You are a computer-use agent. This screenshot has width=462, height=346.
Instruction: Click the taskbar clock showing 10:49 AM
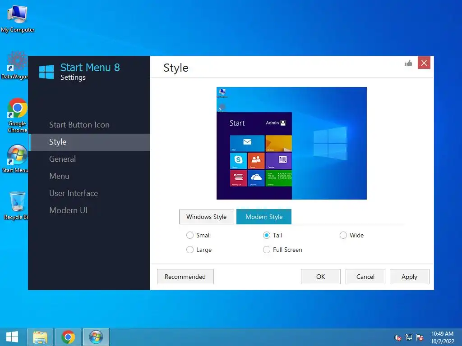[443, 337]
